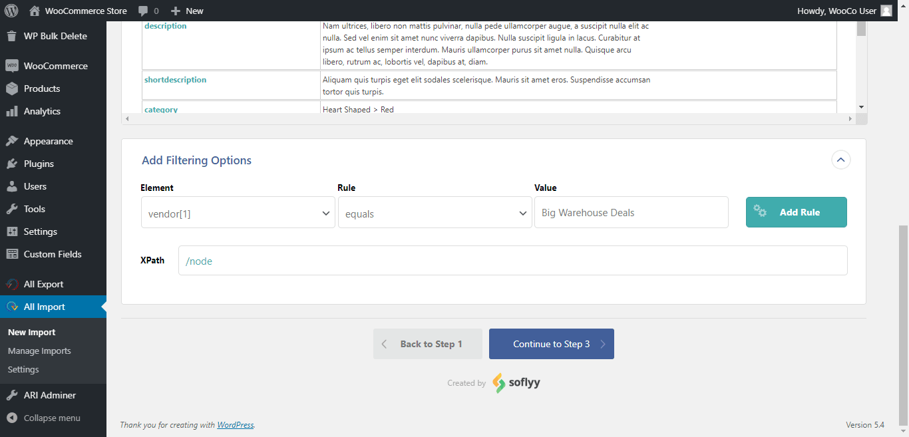Click the category field name
Image resolution: width=909 pixels, height=437 pixels.
tap(161, 110)
